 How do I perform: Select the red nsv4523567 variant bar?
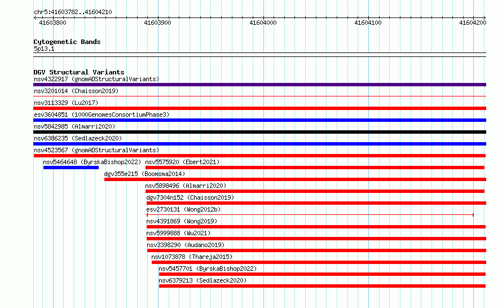[259, 156]
